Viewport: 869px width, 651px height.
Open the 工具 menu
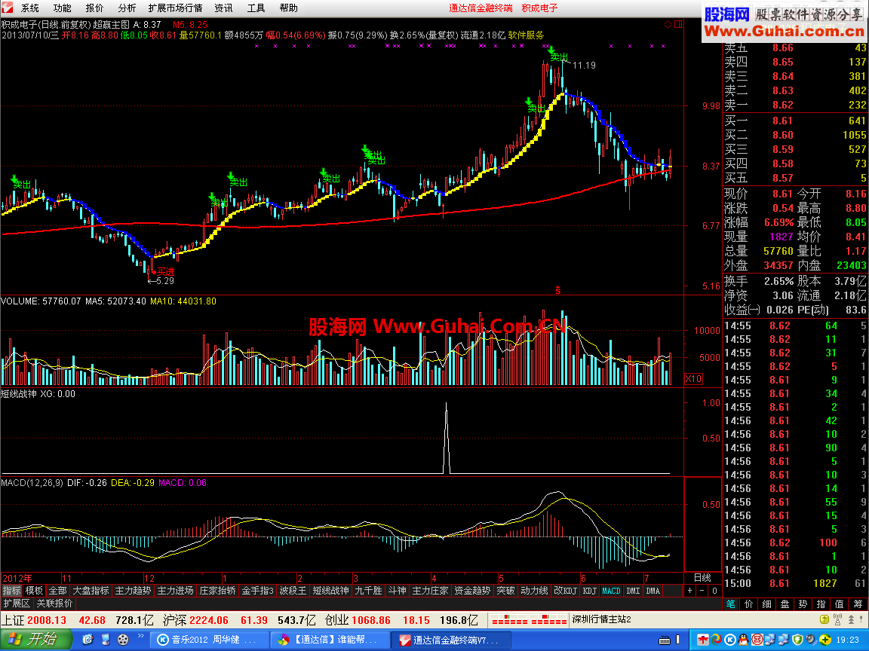256,8
